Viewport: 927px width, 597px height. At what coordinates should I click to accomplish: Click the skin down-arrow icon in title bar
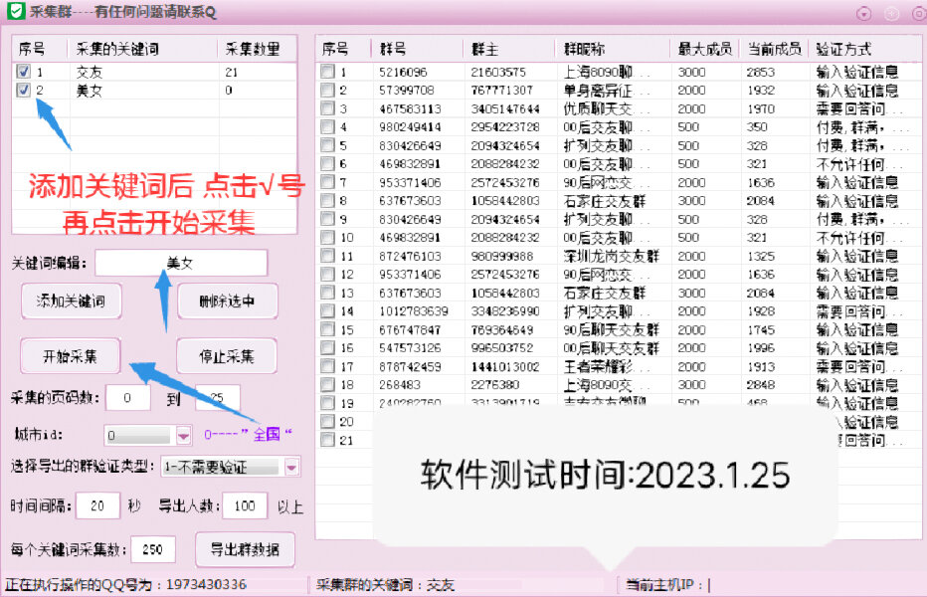coord(864,13)
